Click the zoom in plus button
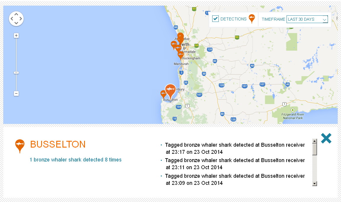This screenshot has height=202, width=341. (x=16, y=35)
